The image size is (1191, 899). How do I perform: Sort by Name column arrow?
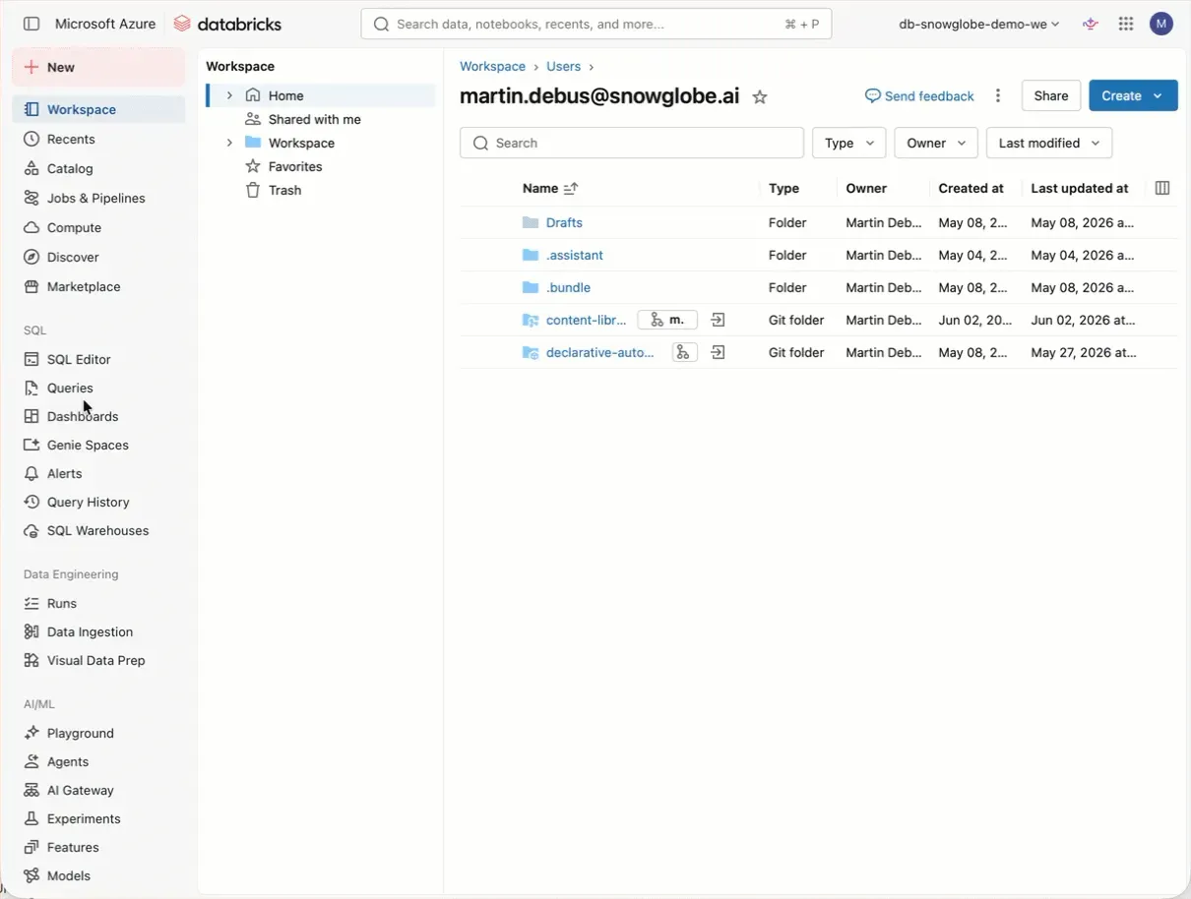tap(571, 188)
